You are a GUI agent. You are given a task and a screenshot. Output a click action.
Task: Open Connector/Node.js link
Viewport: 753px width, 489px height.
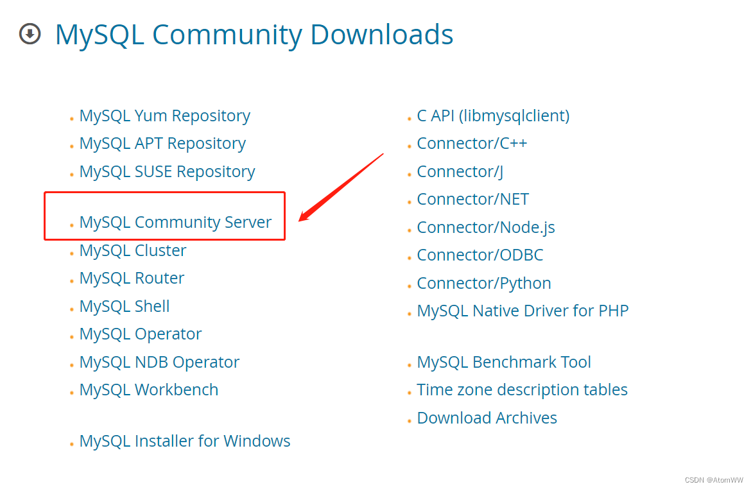tap(486, 227)
